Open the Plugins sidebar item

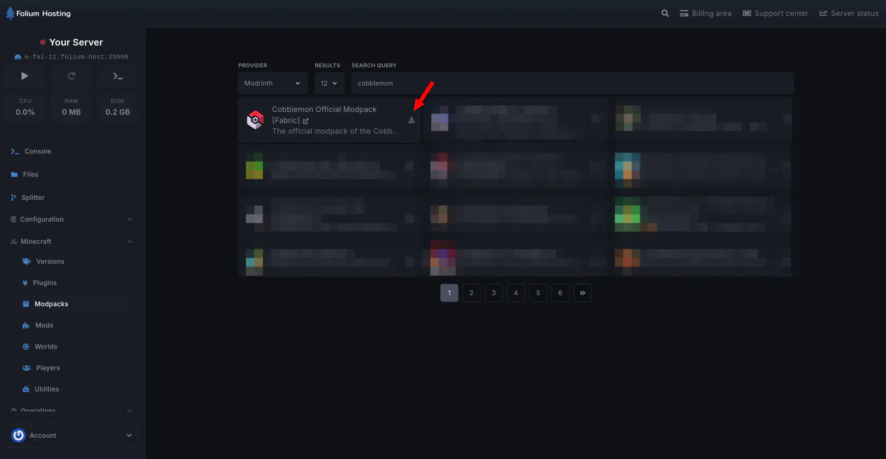[x=45, y=283]
